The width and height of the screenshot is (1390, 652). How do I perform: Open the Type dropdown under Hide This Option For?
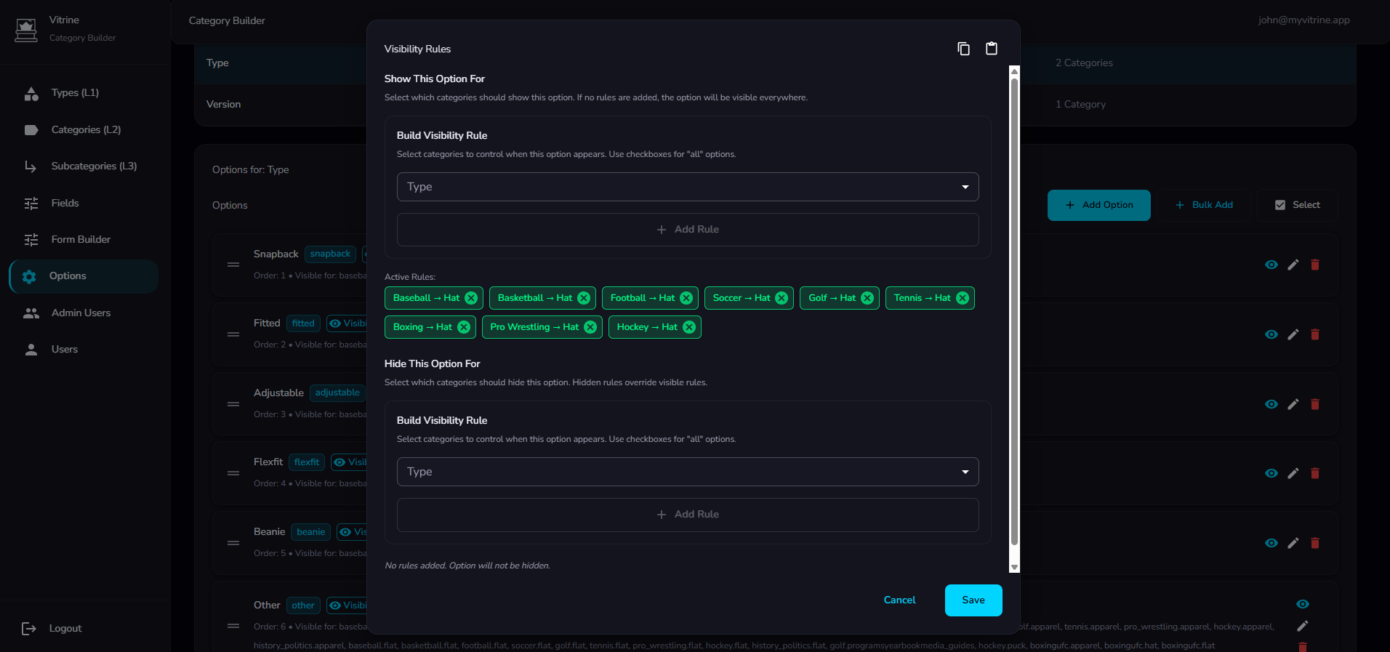687,472
